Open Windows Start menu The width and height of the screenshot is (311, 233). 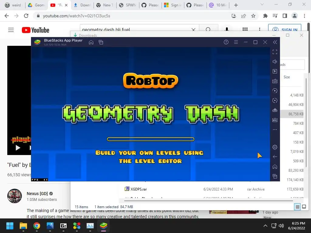pyautogui.click(x=10, y=226)
